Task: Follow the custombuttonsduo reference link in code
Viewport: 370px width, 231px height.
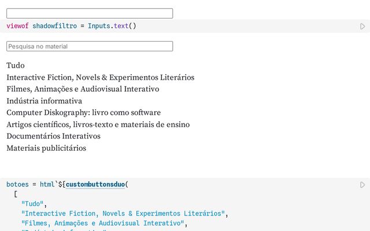Action: 95,185
